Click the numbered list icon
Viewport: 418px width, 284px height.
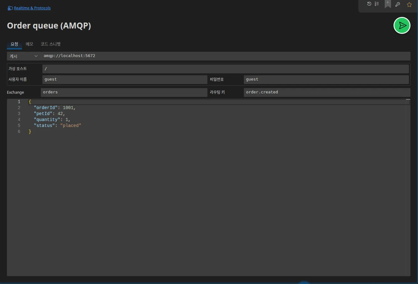pos(377,4)
